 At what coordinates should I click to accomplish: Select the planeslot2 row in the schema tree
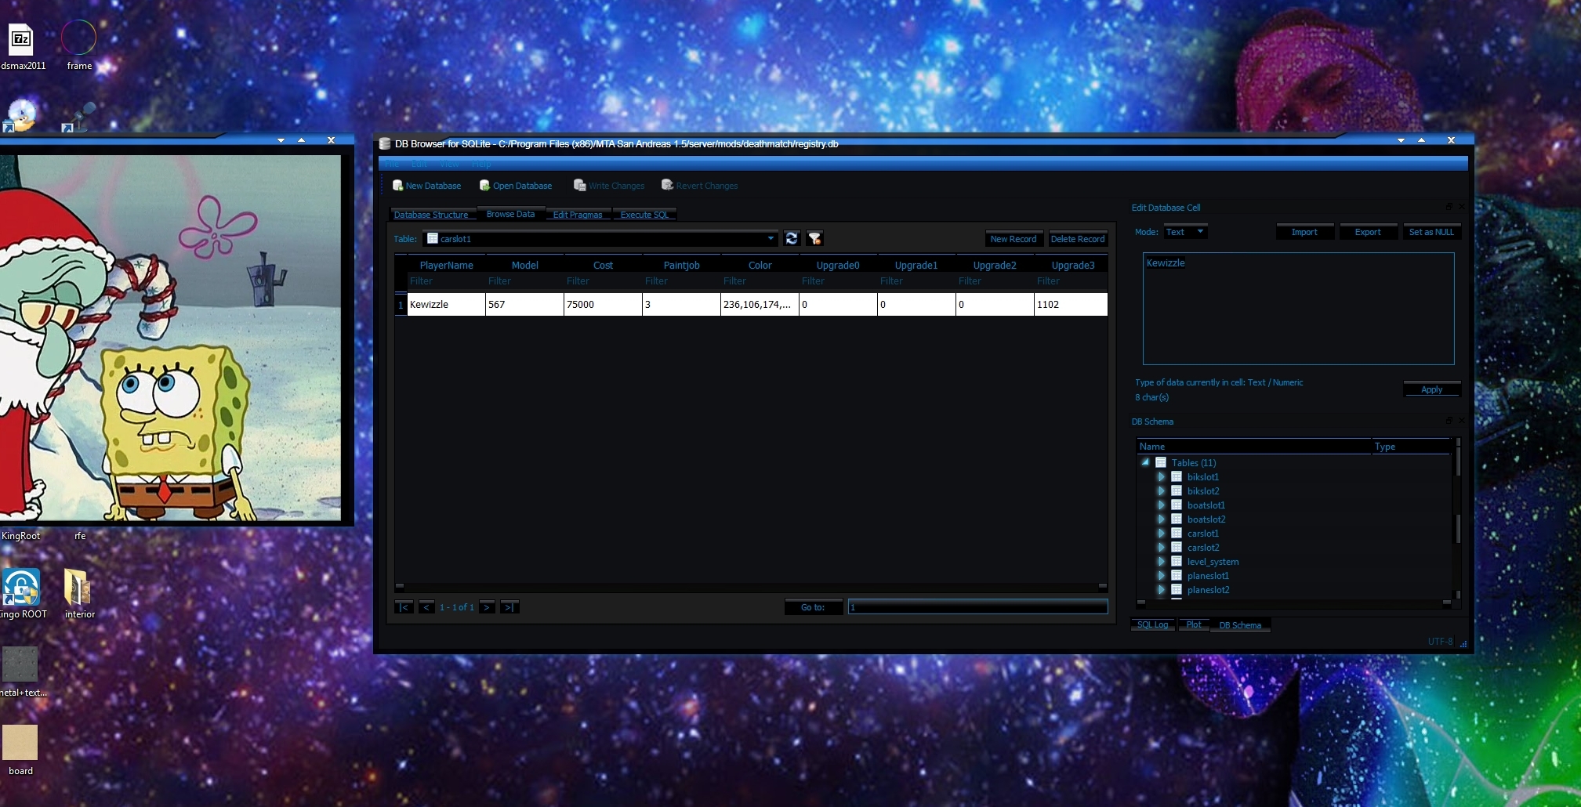[x=1208, y=590]
